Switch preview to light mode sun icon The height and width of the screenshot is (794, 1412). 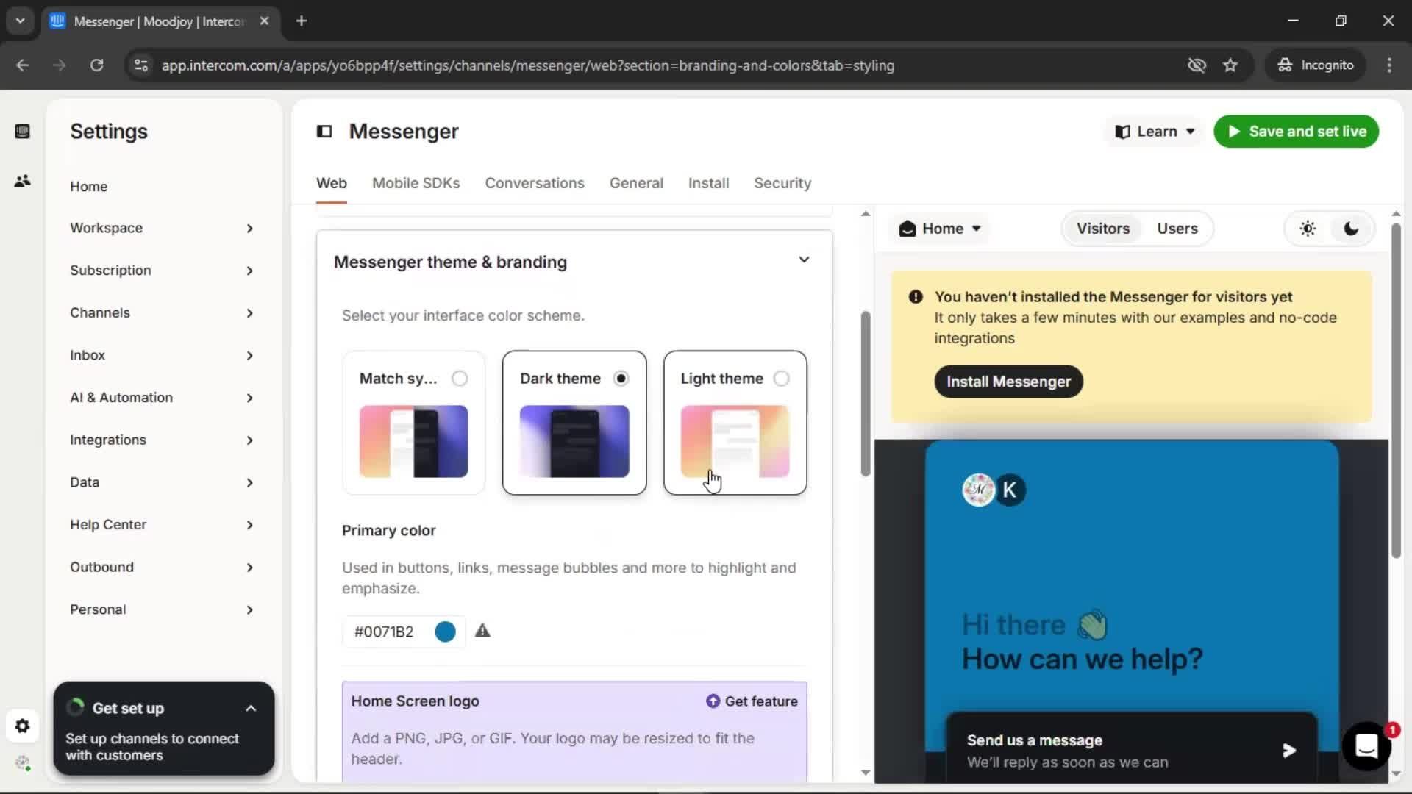(1308, 229)
